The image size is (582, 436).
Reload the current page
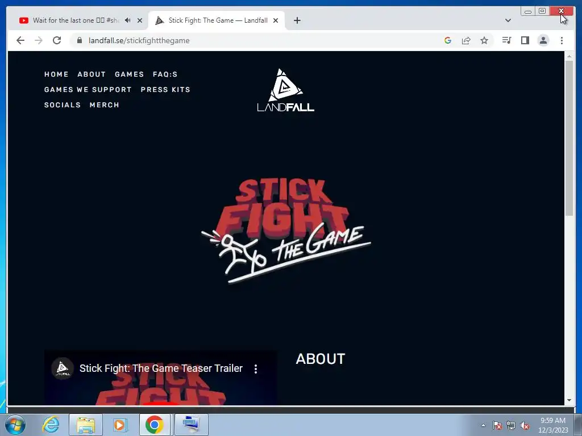pos(57,40)
